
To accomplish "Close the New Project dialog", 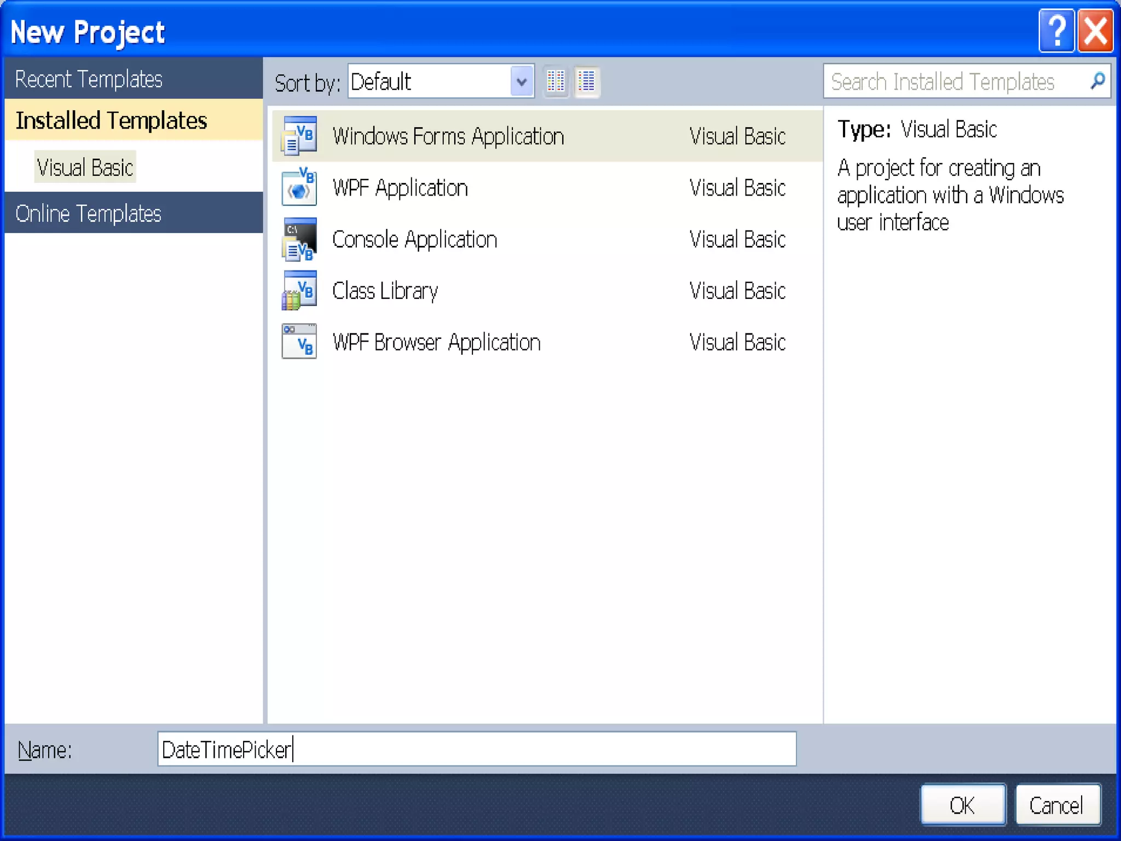I will coord(1095,31).
